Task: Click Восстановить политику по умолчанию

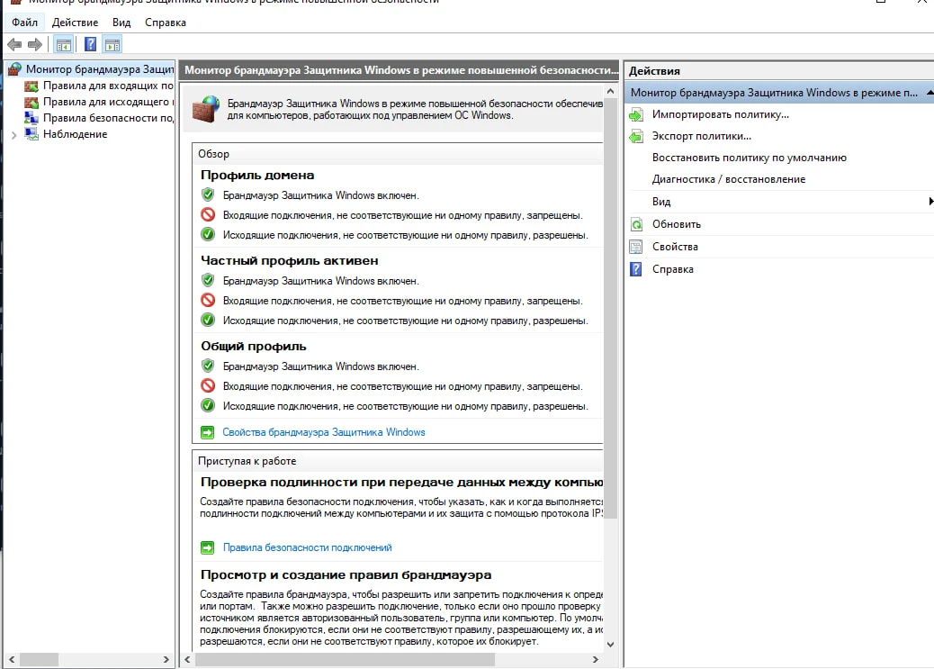Action: pyautogui.click(x=750, y=158)
